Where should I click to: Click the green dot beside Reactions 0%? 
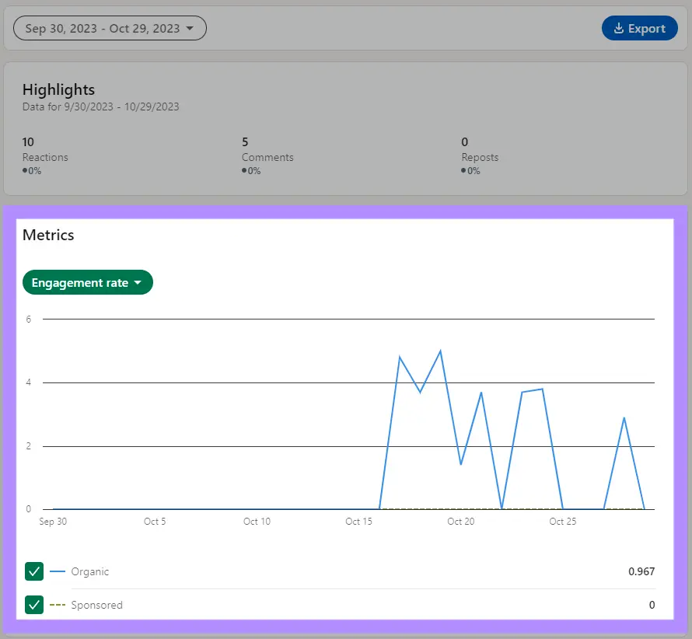coord(24,170)
